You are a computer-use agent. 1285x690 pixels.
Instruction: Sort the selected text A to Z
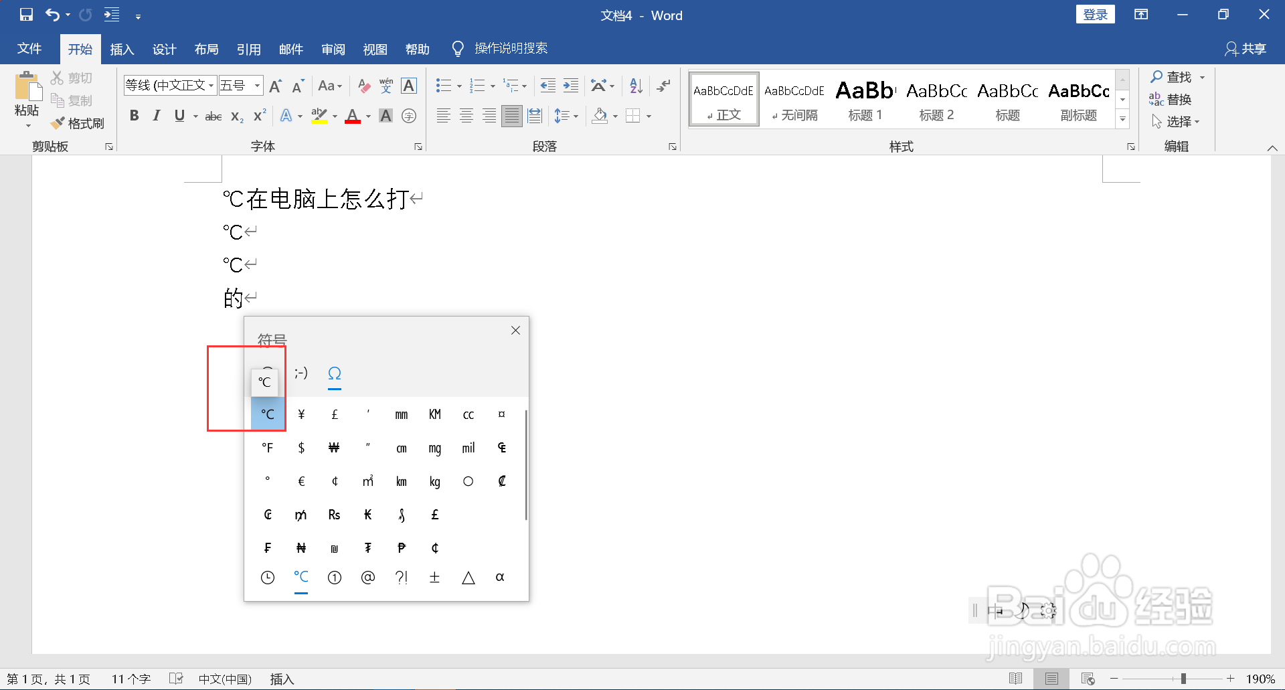click(x=636, y=86)
